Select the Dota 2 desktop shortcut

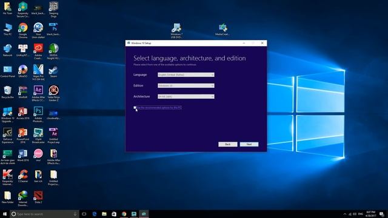pos(38,197)
